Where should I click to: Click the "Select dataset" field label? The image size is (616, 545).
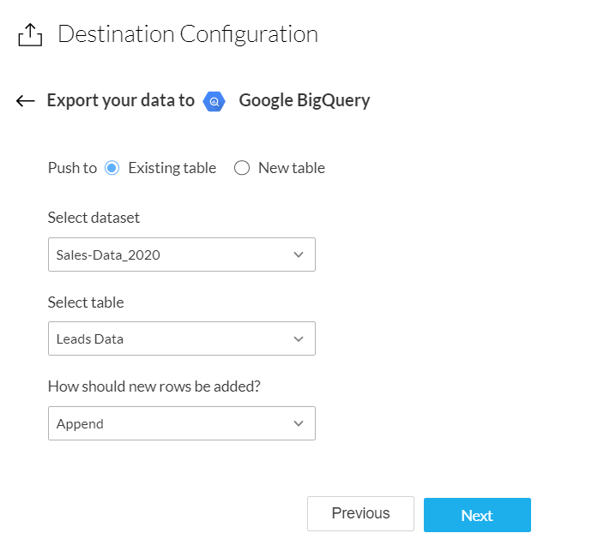point(94,218)
